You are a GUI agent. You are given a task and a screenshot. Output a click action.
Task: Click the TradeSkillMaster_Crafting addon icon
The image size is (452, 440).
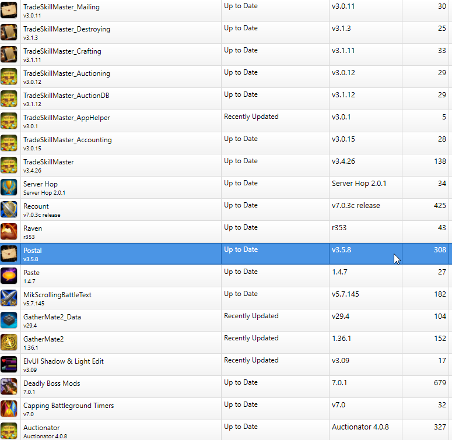9,54
